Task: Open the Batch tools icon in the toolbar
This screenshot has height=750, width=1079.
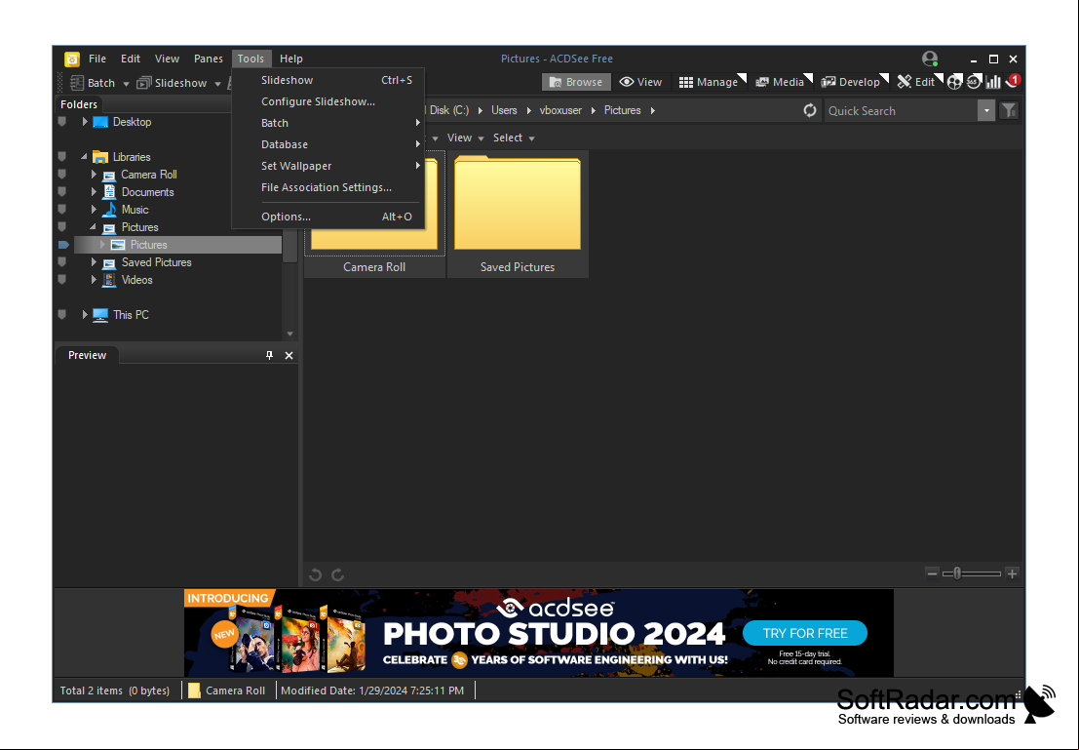Action: (x=77, y=83)
